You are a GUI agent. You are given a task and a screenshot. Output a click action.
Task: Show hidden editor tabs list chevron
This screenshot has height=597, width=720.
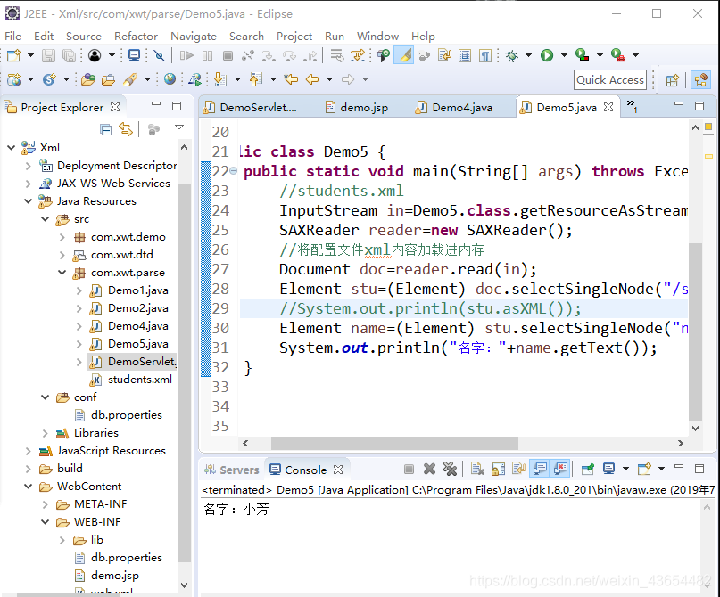click(632, 106)
